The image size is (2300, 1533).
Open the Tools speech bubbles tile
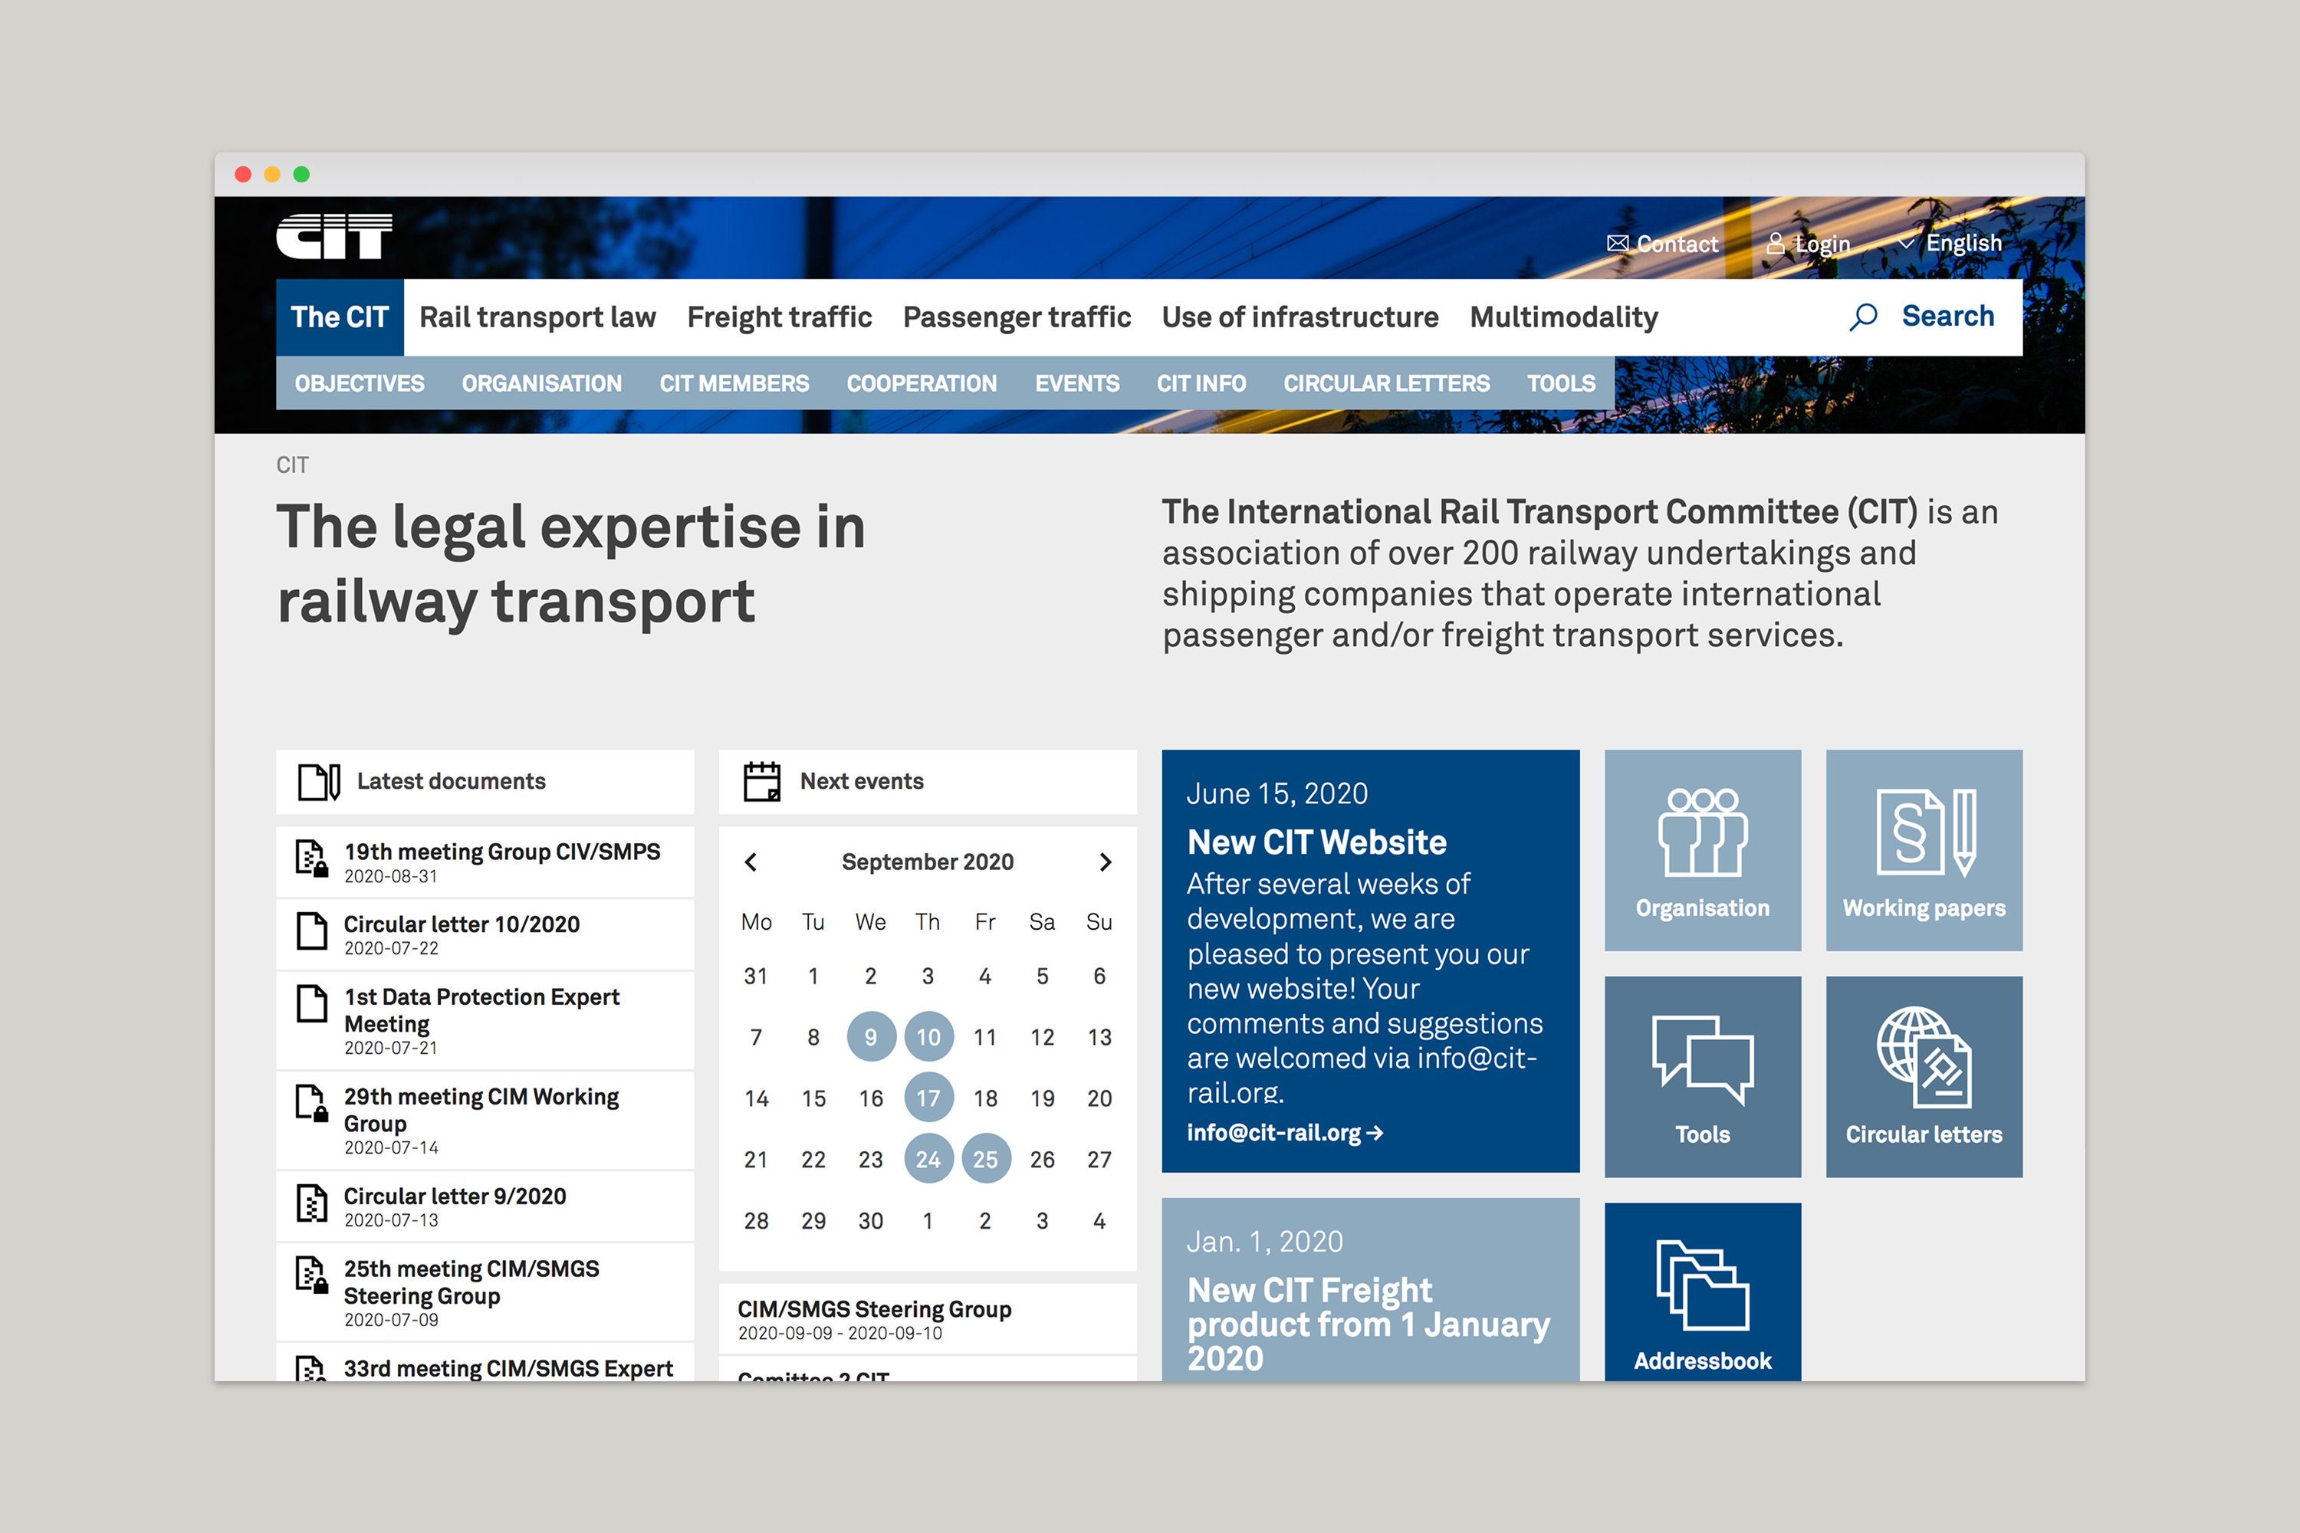1703,1076
